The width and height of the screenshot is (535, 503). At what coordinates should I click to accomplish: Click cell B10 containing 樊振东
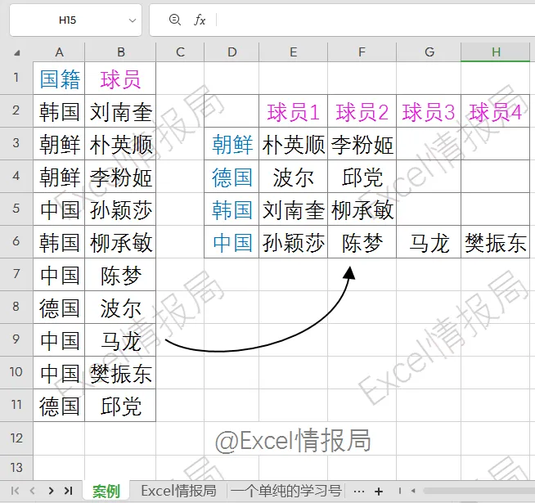(x=120, y=373)
